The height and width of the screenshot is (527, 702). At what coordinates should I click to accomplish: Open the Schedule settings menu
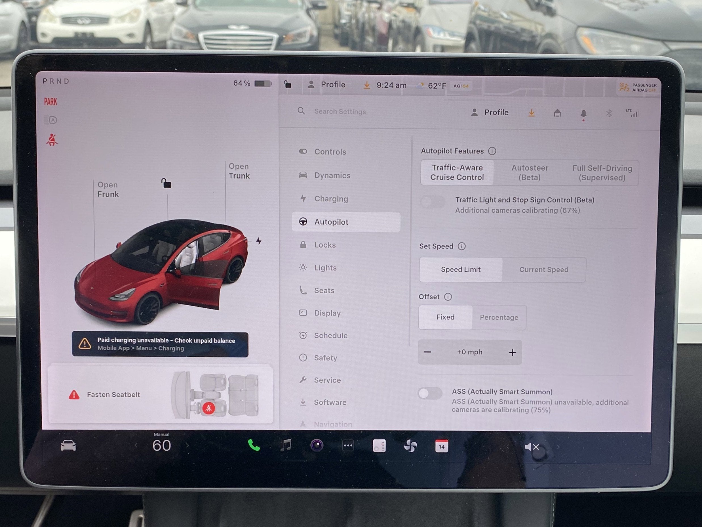click(x=346, y=335)
